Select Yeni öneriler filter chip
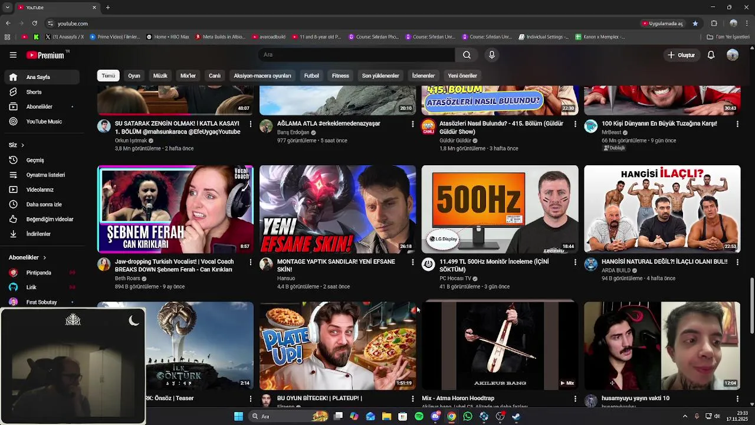The height and width of the screenshot is (425, 755). [462, 76]
